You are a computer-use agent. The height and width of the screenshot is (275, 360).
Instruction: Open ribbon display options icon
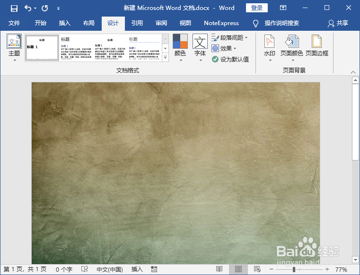[x=283, y=8]
